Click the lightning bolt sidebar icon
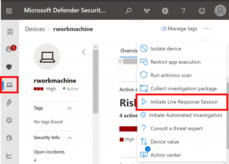This screenshot has width=229, height=164. pyautogui.click(x=9, y=103)
